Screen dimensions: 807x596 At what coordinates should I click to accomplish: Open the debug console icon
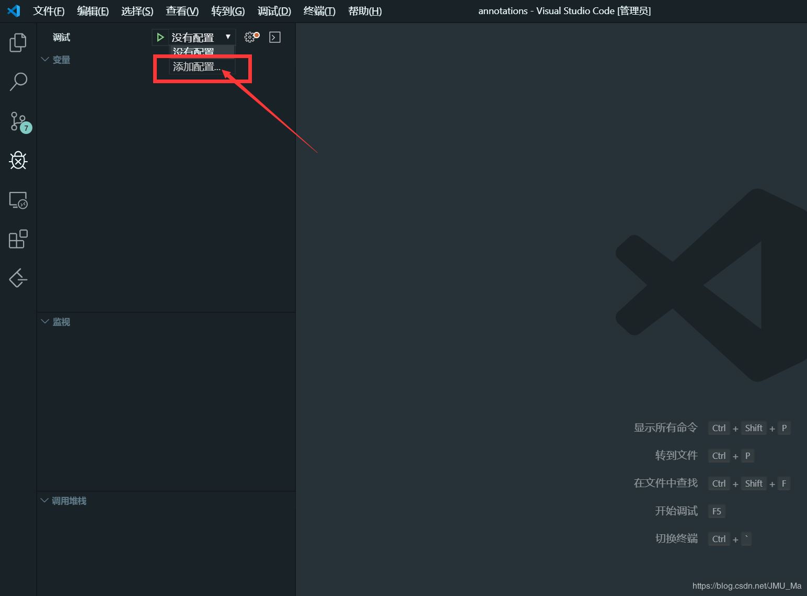[275, 37]
